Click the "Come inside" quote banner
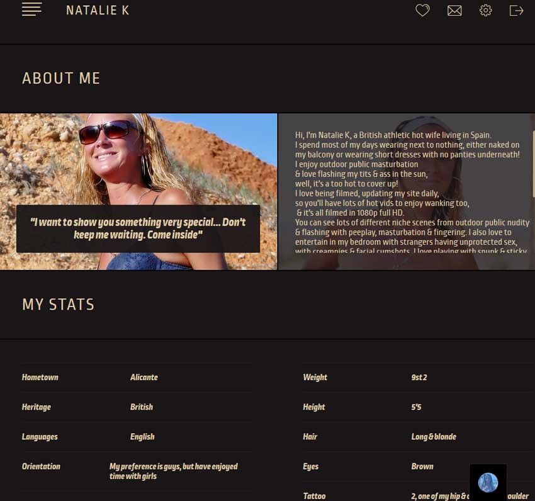Screen dimensions: 535x501 pyautogui.click(x=138, y=228)
